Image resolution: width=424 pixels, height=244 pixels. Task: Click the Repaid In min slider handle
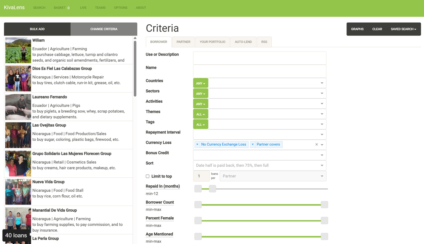pos(198,189)
